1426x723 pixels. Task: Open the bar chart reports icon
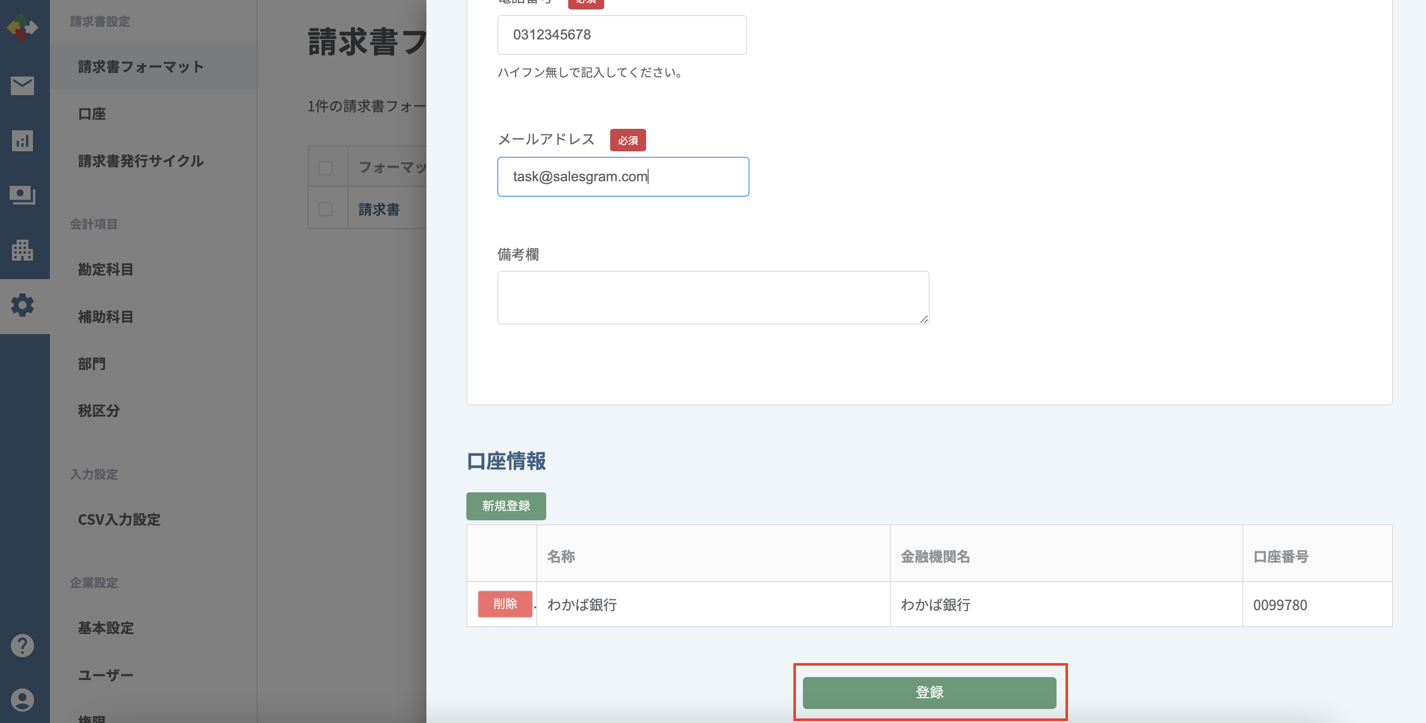pos(22,141)
